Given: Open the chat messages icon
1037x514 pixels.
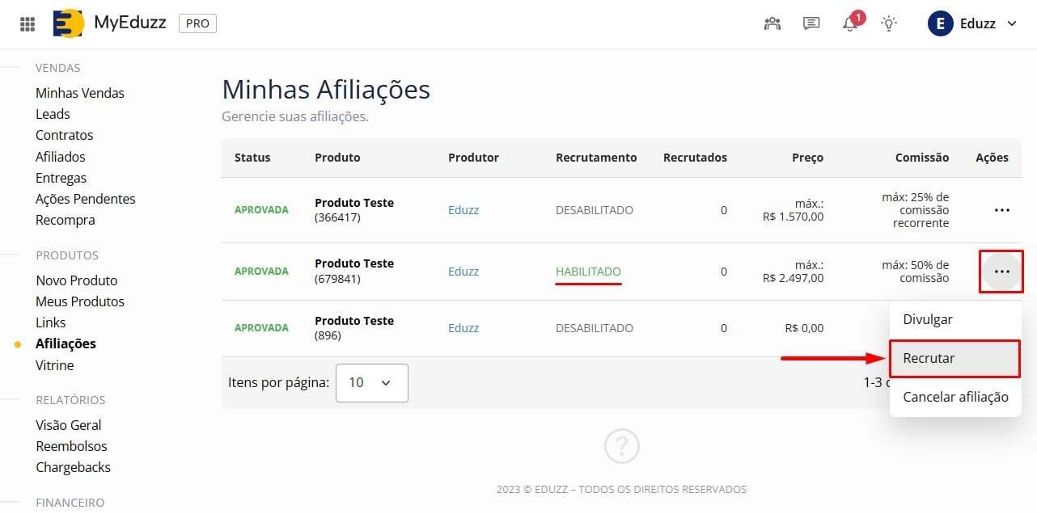Looking at the screenshot, I should 811,23.
